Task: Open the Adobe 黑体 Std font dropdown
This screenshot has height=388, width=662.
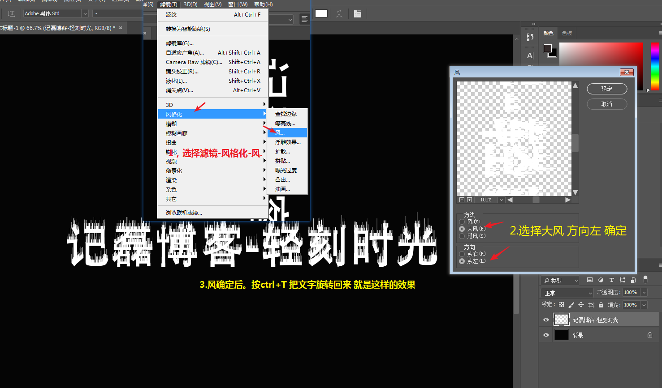Action: pos(84,14)
